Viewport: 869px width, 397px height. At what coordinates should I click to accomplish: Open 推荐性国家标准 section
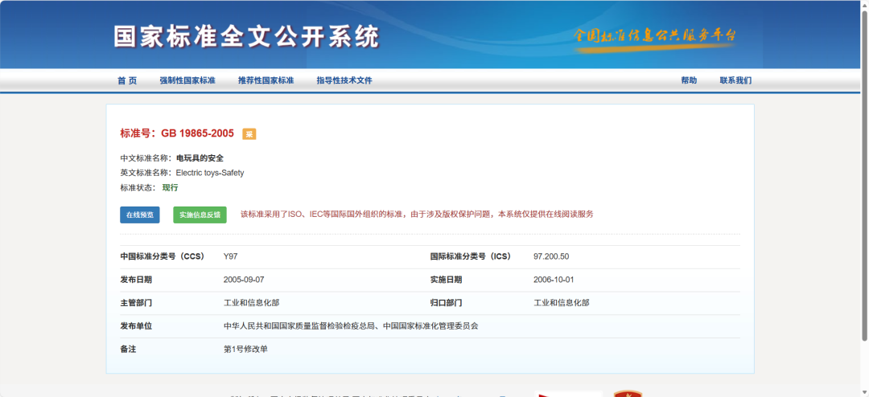tap(266, 80)
